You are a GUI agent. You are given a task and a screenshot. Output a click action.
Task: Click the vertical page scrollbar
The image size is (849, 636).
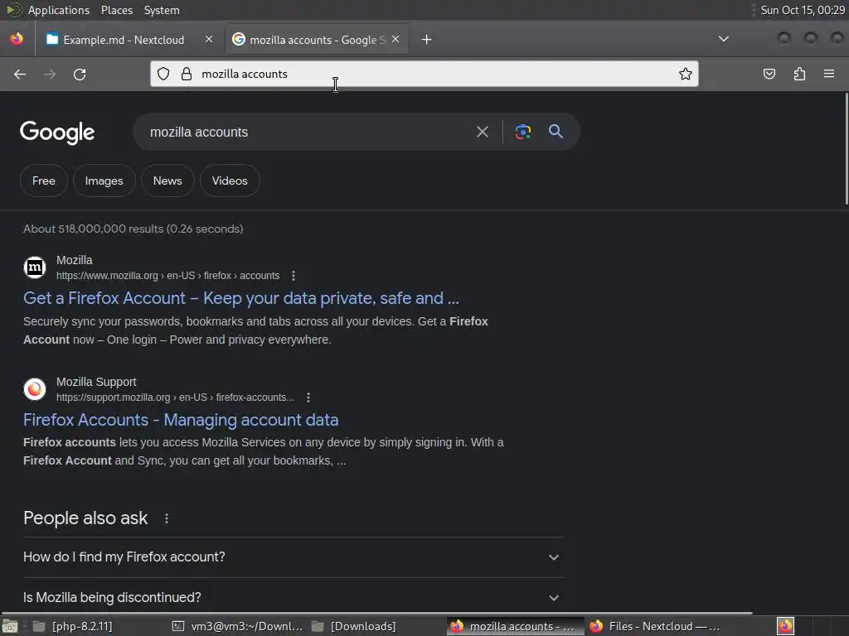click(x=846, y=149)
